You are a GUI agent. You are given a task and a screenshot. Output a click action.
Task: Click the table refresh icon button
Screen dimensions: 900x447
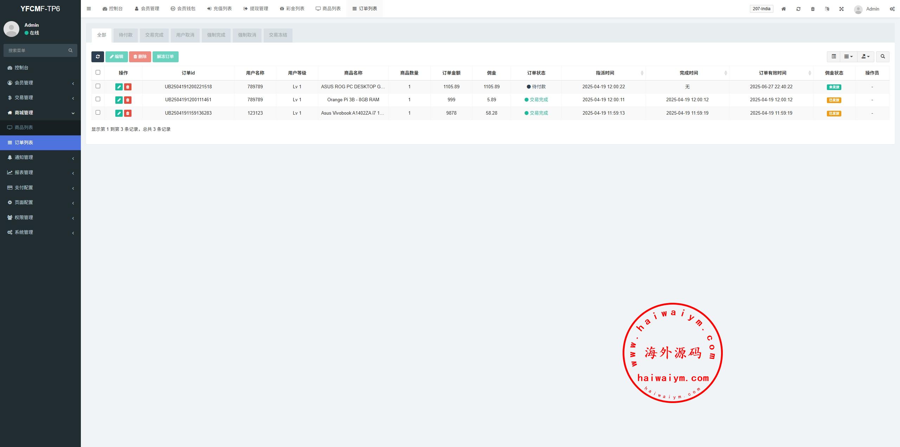[97, 57]
